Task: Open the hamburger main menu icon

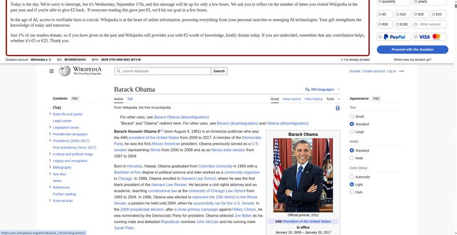Action: 51,71
